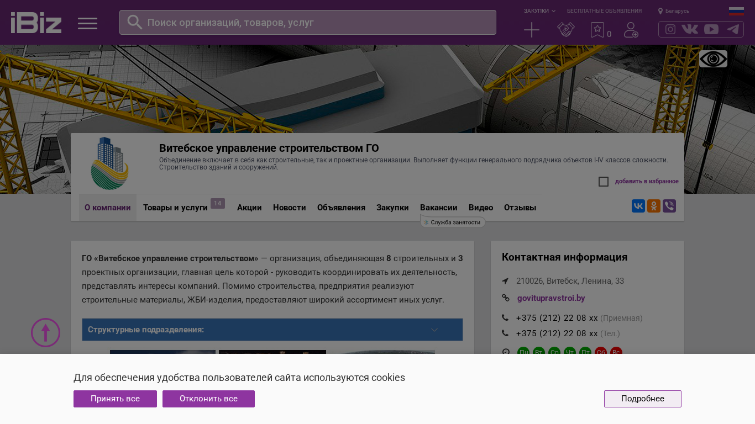The width and height of the screenshot is (755, 424).
Task: Decline cookies with 'Отклонить все'
Action: (208, 399)
